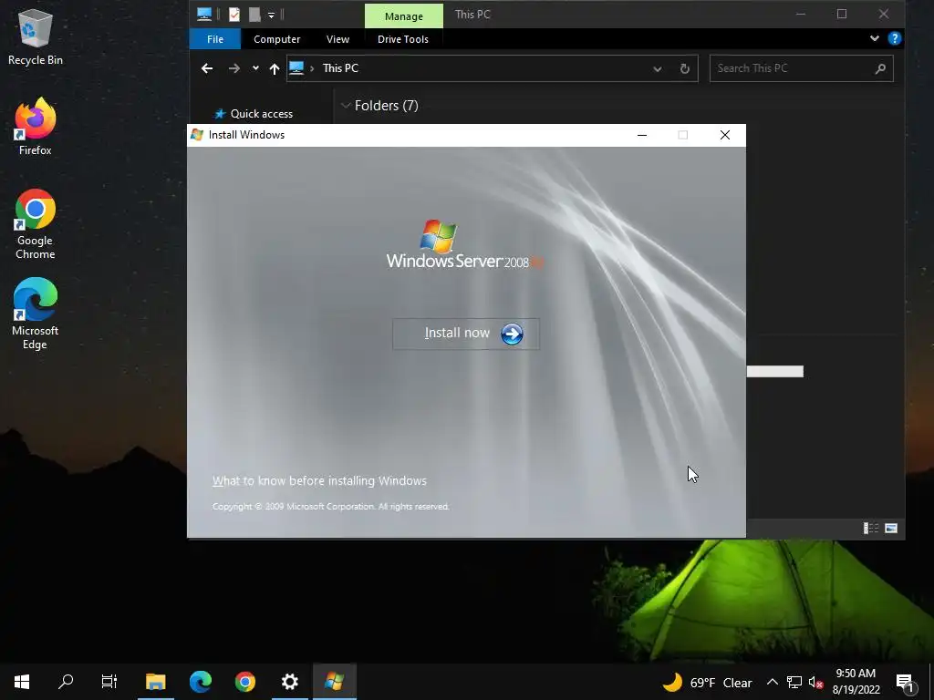The height and width of the screenshot is (700, 934).
Task: Click New folder icon in quick access toolbar
Action: pos(254,15)
